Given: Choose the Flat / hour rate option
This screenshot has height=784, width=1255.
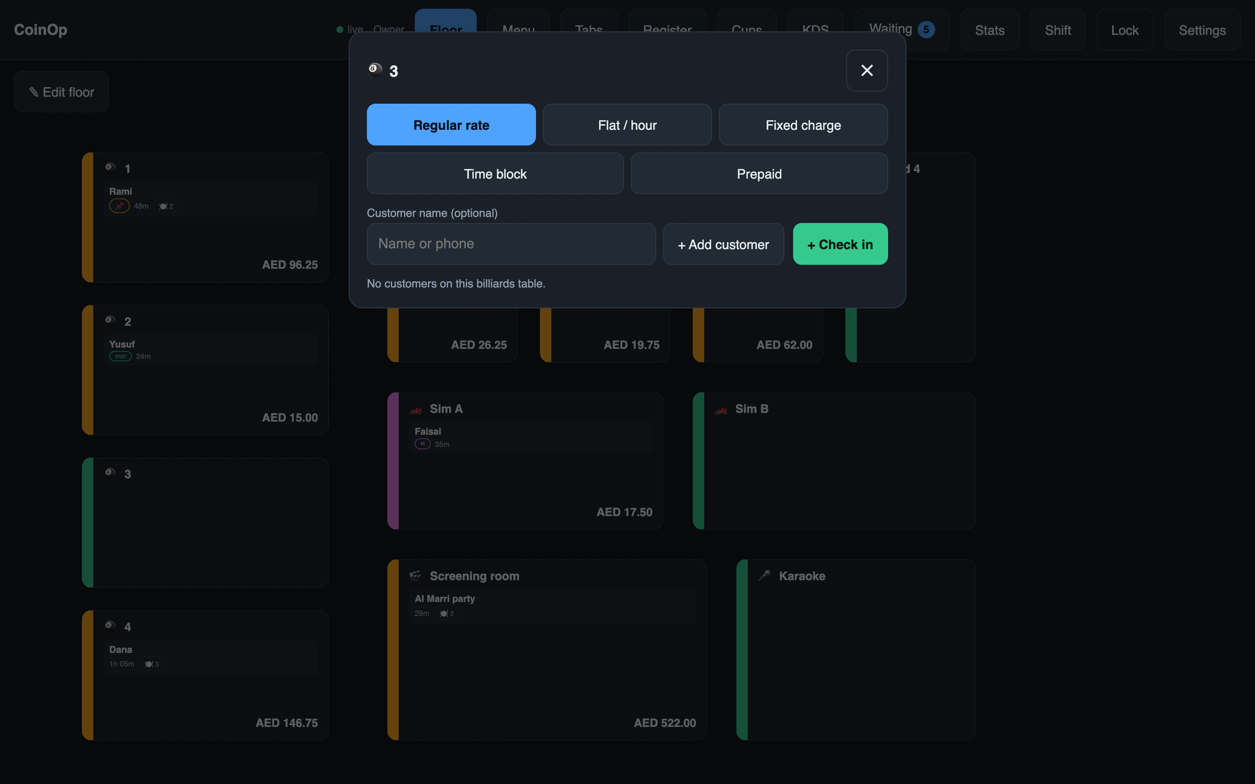Looking at the screenshot, I should click(x=627, y=125).
